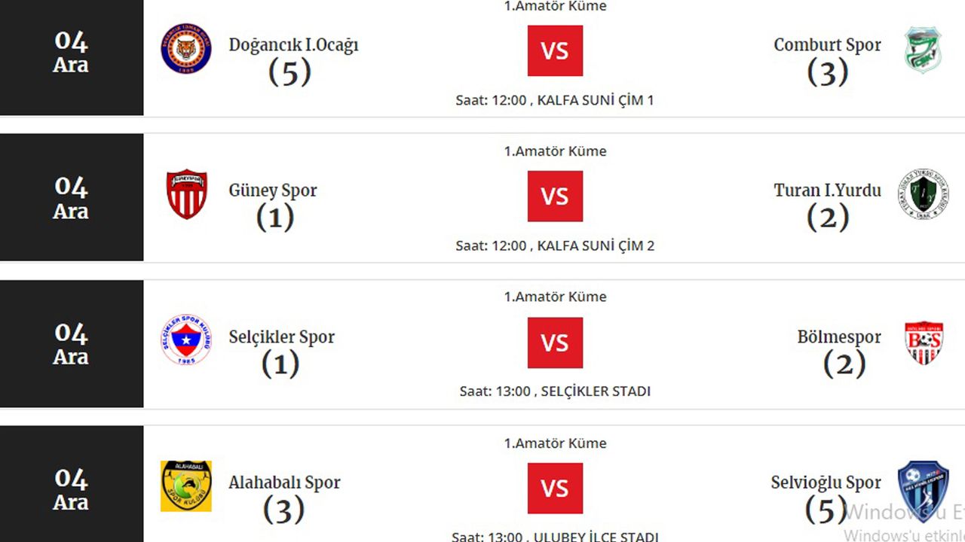This screenshot has width=965, height=542.
Task: Select the Alahabalı Spor yellow logo
Action: coord(186,486)
